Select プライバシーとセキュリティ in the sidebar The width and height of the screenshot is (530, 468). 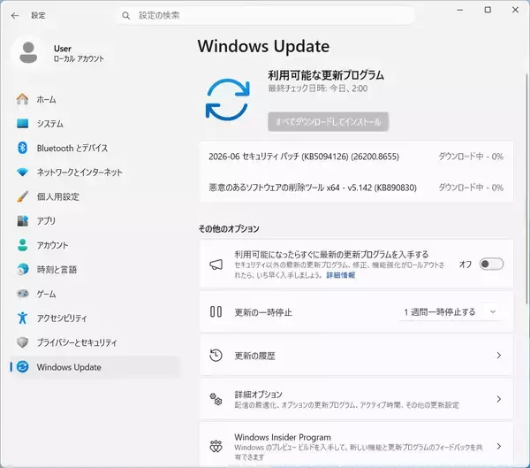point(95,342)
